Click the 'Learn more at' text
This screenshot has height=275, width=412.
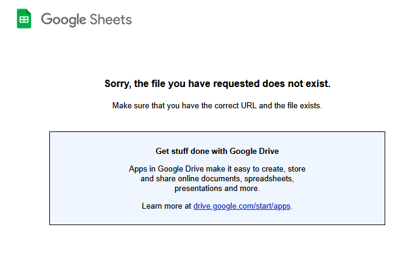click(x=166, y=206)
